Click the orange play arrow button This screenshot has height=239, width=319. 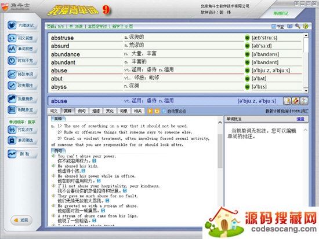click(150, 111)
